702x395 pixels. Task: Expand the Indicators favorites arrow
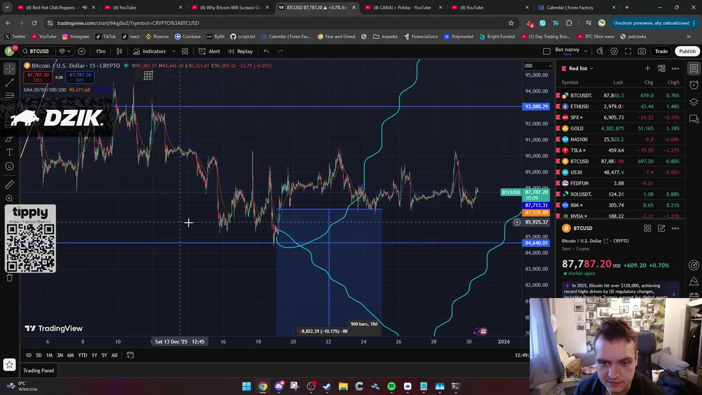pyautogui.click(x=173, y=51)
